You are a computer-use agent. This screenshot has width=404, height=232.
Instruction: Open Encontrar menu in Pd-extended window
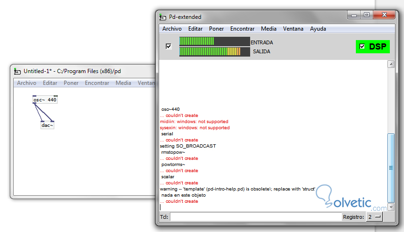(x=242, y=29)
